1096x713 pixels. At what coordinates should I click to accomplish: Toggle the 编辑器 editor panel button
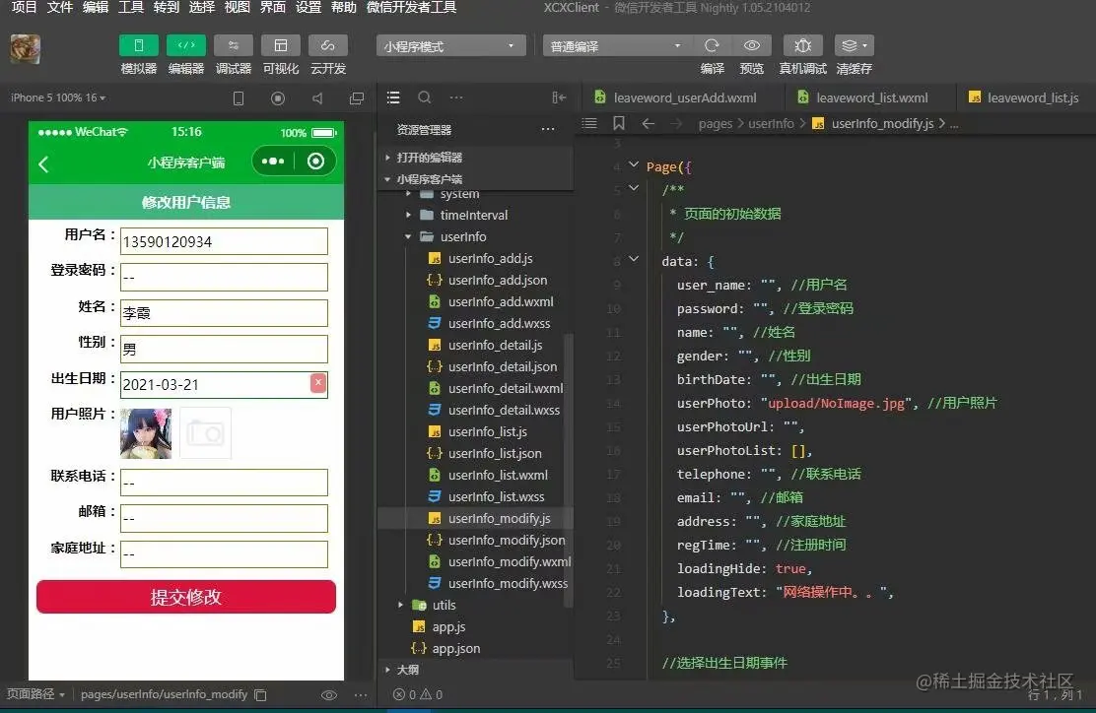pyautogui.click(x=186, y=45)
